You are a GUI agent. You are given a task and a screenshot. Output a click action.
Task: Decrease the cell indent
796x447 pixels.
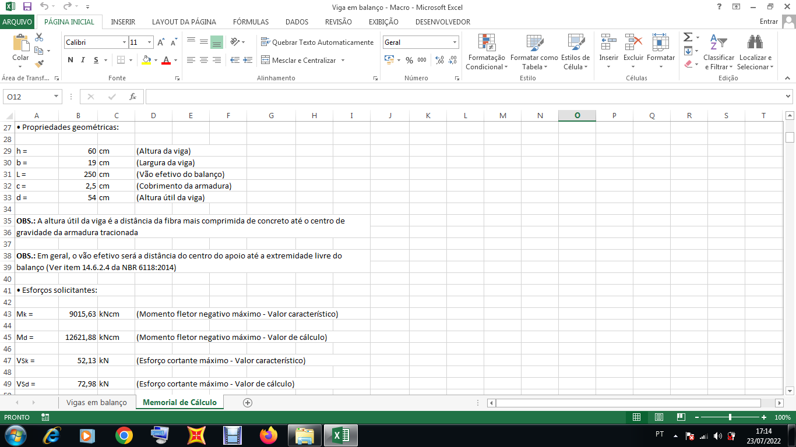coord(235,60)
